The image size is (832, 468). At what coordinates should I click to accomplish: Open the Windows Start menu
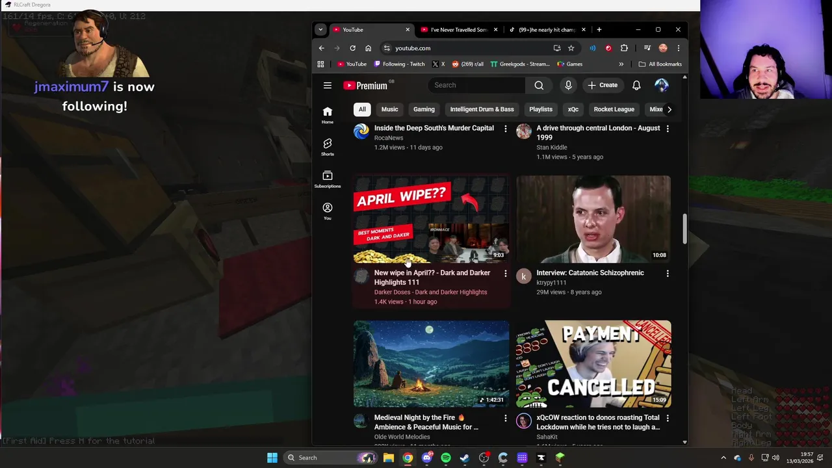coord(272,458)
